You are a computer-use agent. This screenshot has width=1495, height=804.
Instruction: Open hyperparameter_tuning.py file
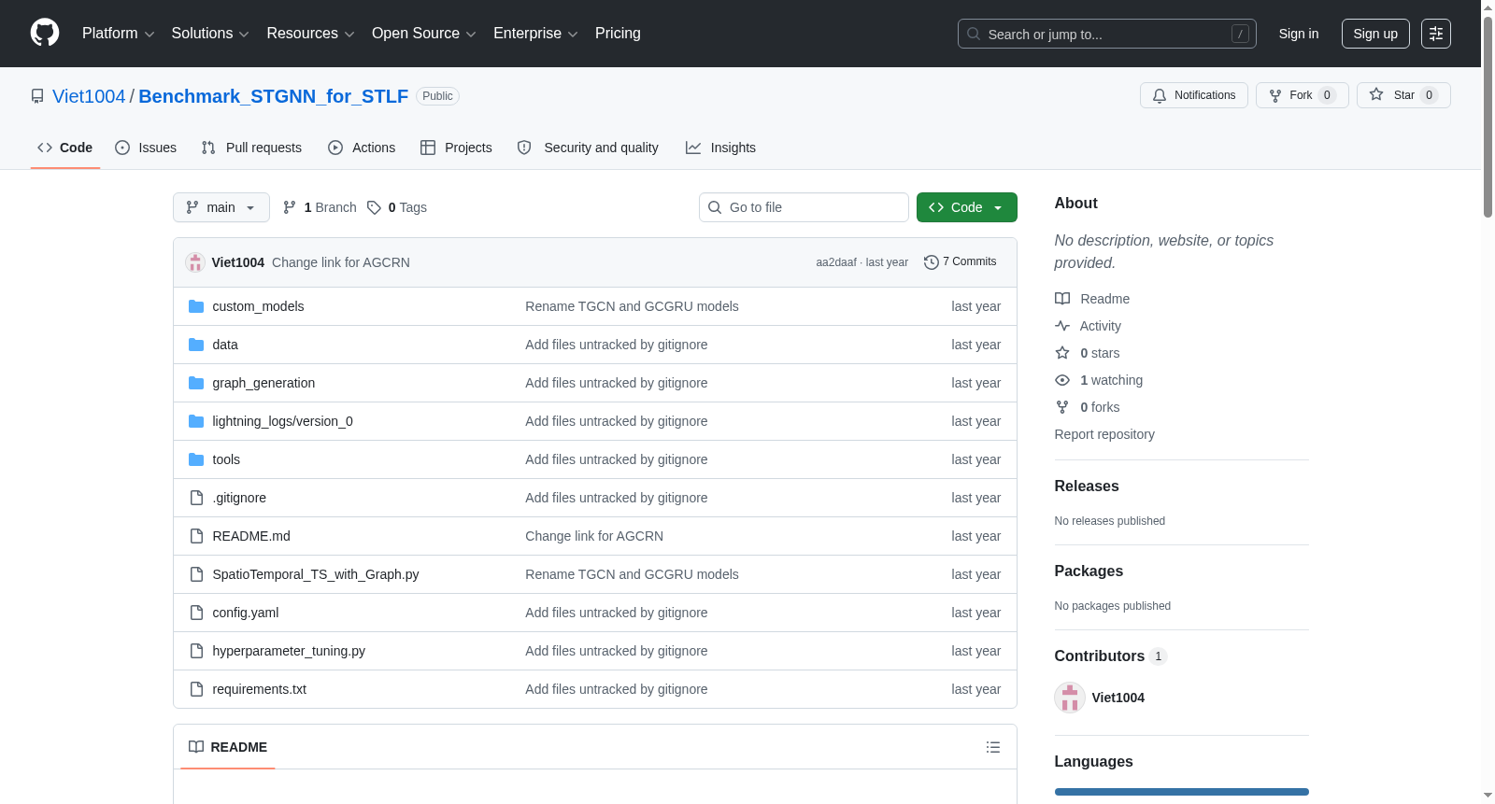(x=289, y=651)
